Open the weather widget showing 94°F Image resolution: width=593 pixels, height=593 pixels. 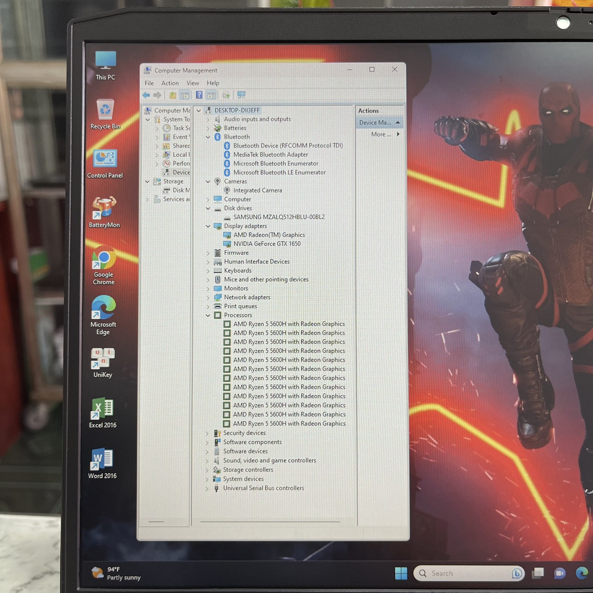click(x=117, y=573)
